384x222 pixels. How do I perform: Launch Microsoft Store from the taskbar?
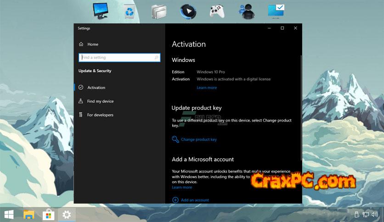(x=48, y=214)
